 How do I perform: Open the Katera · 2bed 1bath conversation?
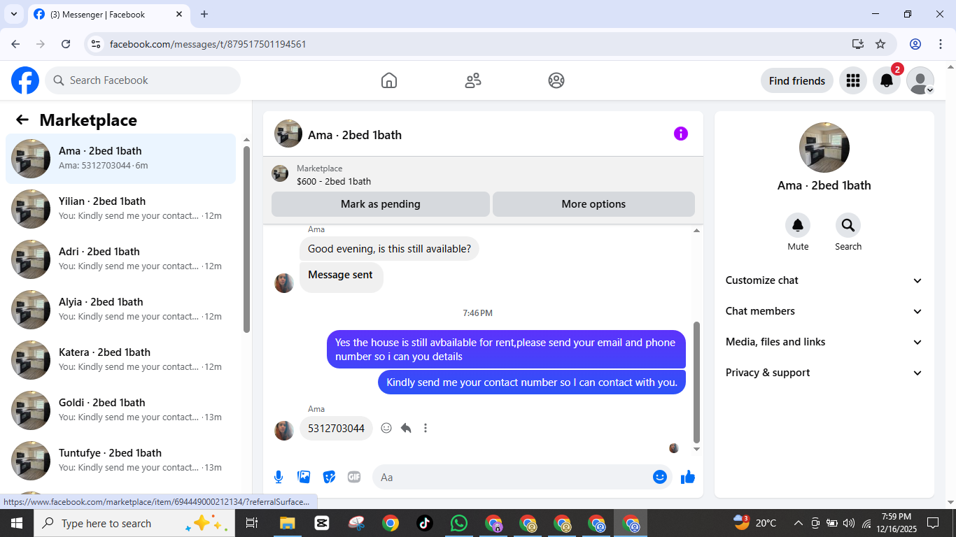pyautogui.click(x=121, y=360)
